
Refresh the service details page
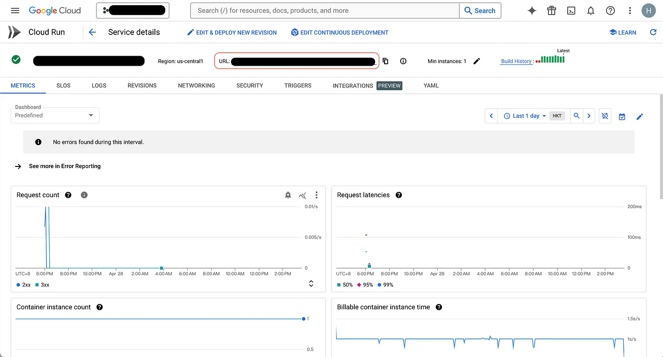(x=653, y=32)
